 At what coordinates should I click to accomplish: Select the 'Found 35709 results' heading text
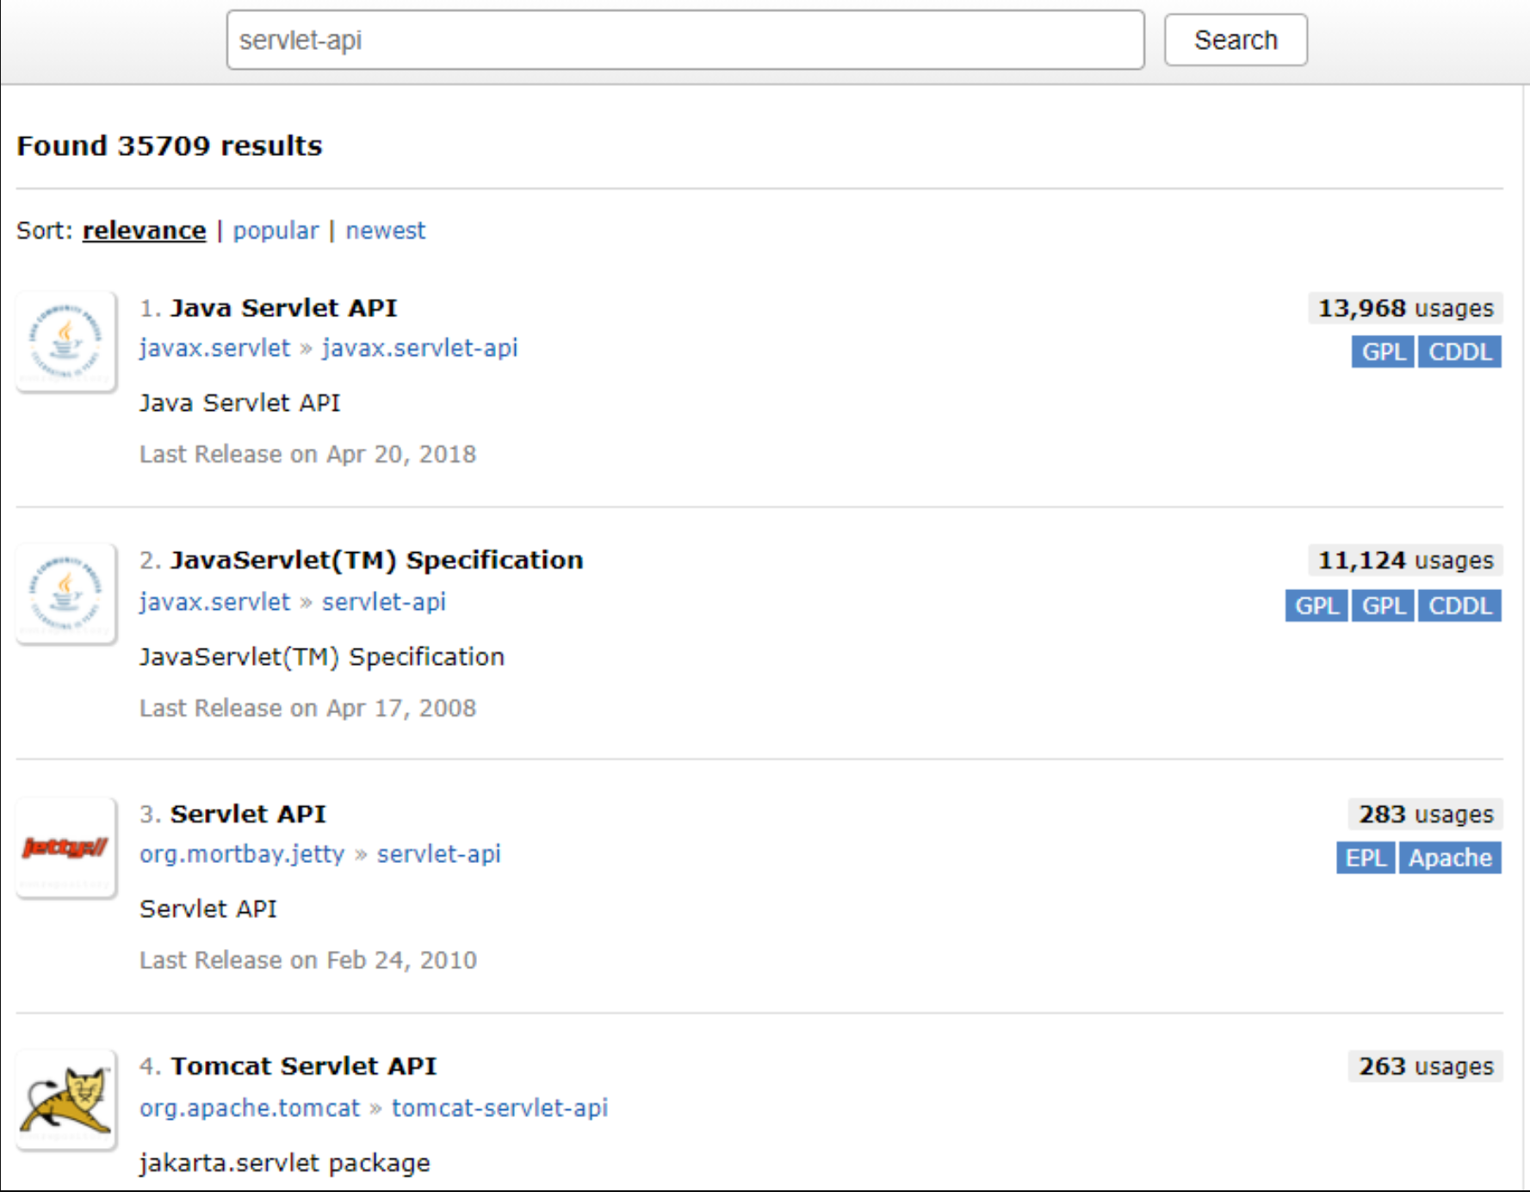click(170, 146)
